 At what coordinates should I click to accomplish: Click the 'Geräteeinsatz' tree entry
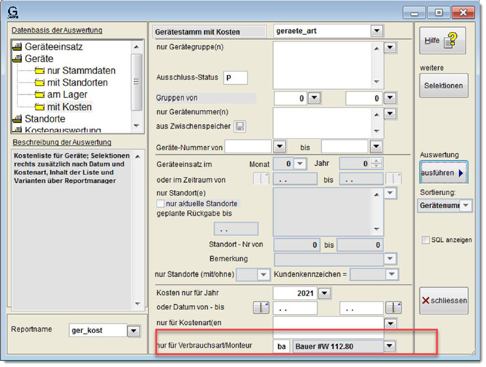(x=53, y=47)
